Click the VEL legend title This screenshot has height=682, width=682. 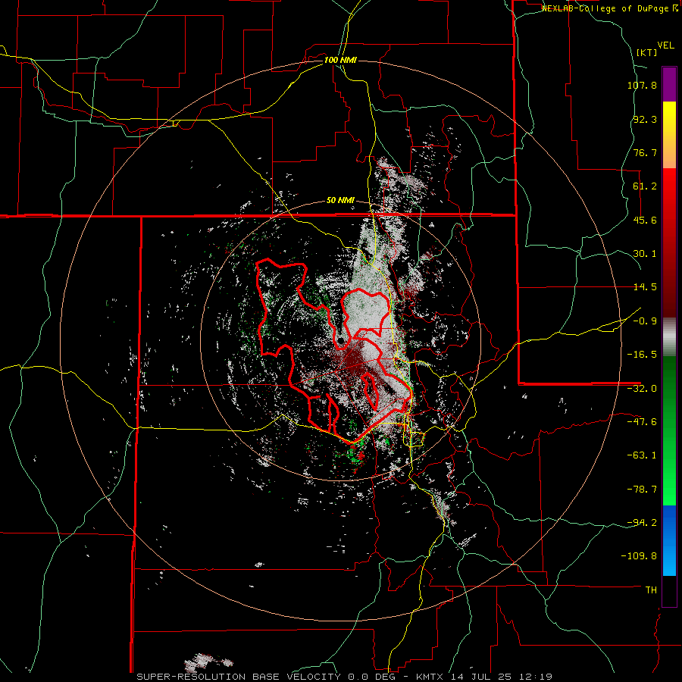tap(665, 45)
